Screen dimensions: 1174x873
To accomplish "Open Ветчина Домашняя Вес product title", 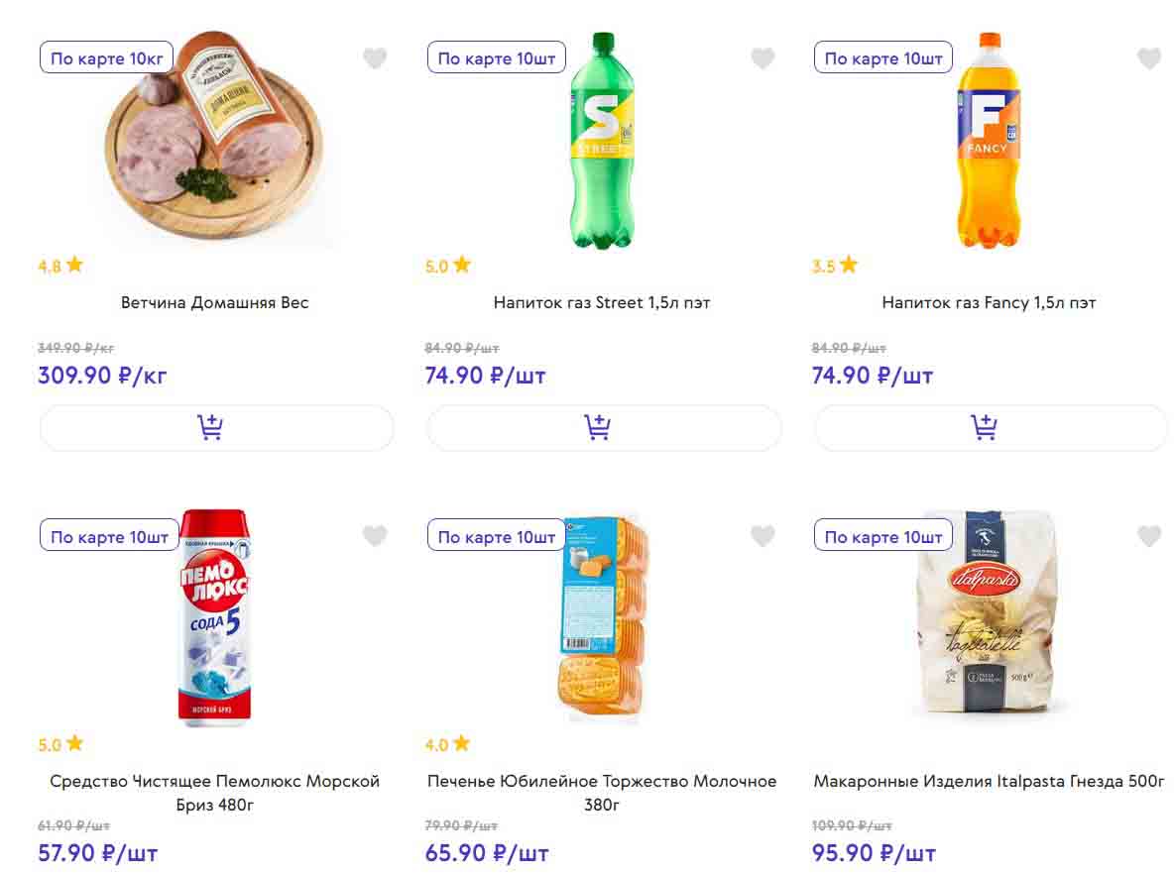I will tap(215, 302).
